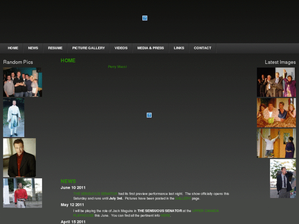View the man in suit and tie outdoors photo

pyautogui.click(x=283, y=179)
